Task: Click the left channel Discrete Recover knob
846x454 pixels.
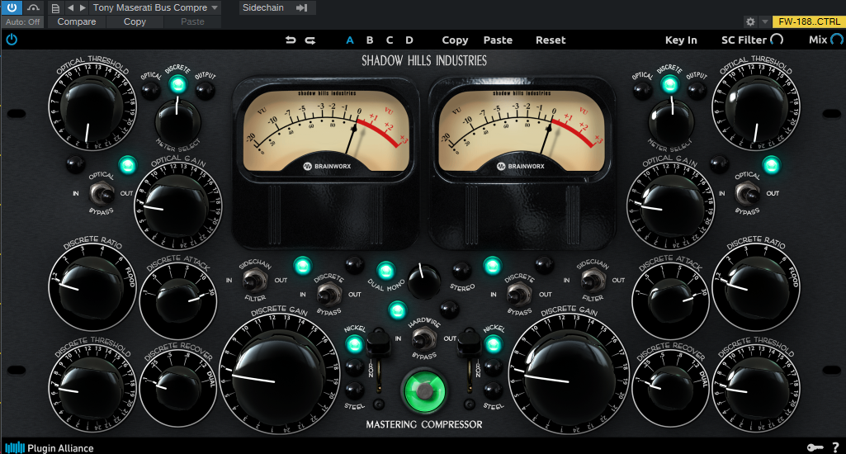Action: click(x=178, y=386)
